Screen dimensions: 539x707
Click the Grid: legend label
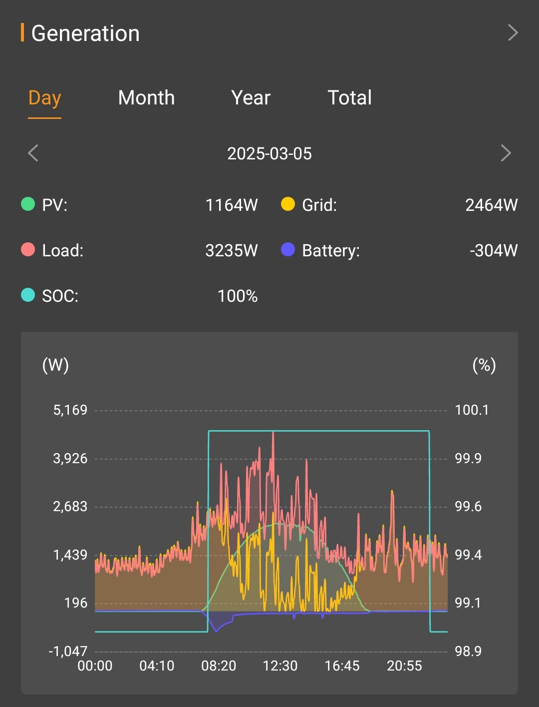pos(319,205)
